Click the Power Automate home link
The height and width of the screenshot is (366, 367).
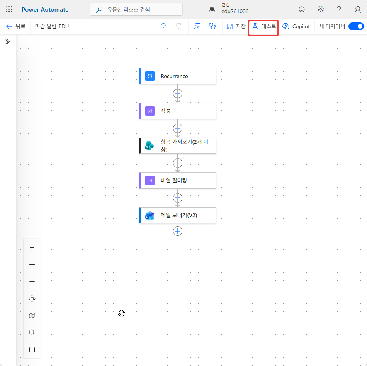click(45, 10)
